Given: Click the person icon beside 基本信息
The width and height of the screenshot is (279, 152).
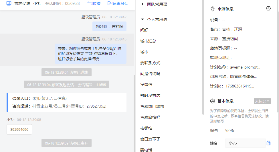Looking at the screenshot, I should click(212, 101).
